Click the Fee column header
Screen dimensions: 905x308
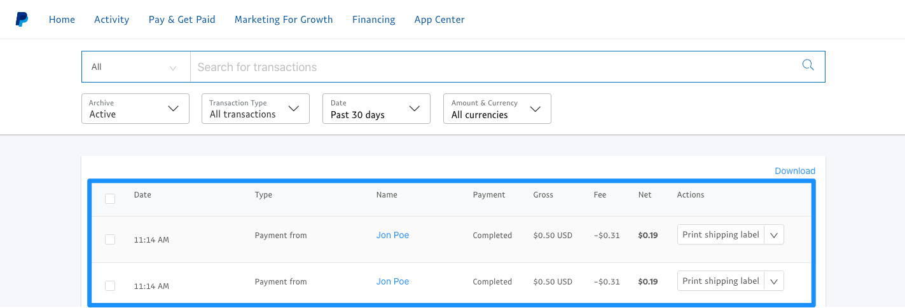(x=600, y=195)
